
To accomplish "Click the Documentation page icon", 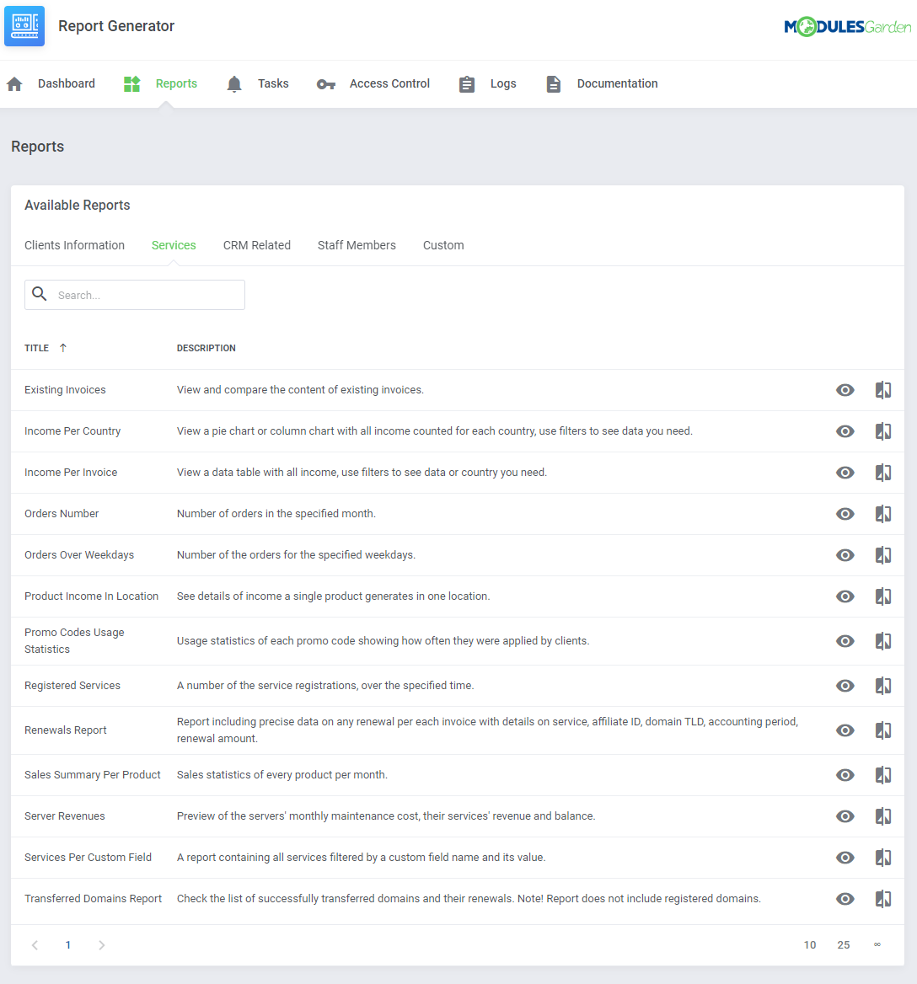I will 553,84.
